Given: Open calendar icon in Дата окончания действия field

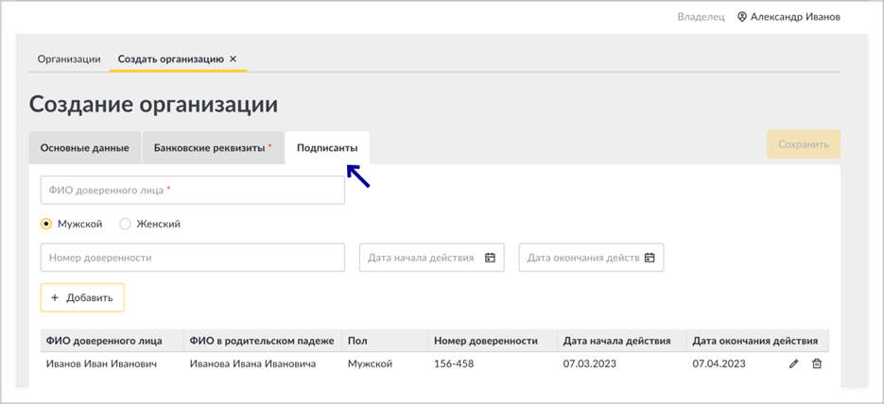Looking at the screenshot, I should click(650, 258).
